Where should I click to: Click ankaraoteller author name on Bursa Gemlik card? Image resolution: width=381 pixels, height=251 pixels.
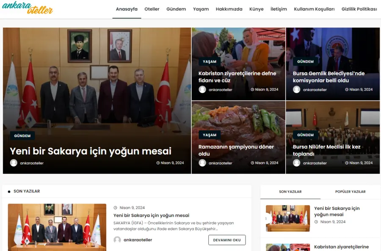click(315, 90)
